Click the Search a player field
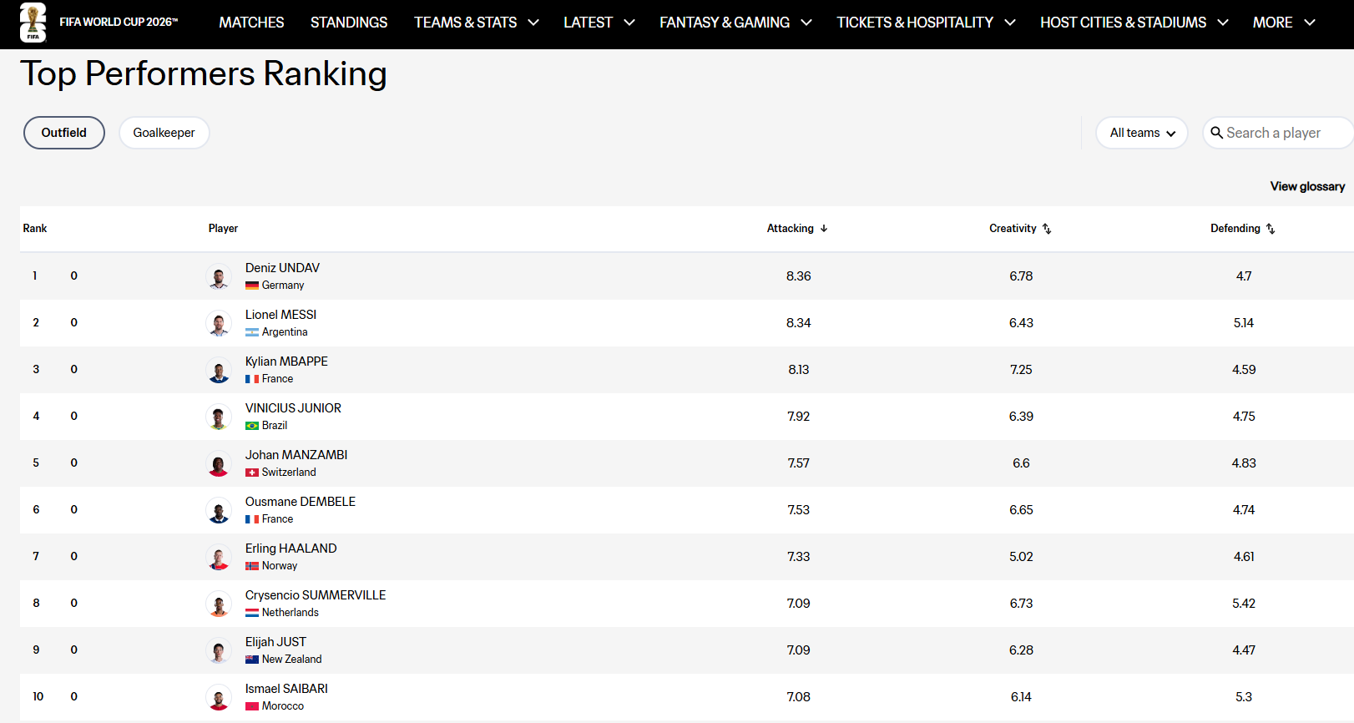This screenshot has height=723, width=1354. (1278, 133)
